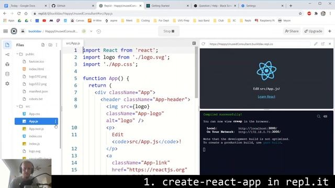Click the pencil edit icon in preview bar
Image resolution: width=335 pixels, height=188 pixels.
316,44
